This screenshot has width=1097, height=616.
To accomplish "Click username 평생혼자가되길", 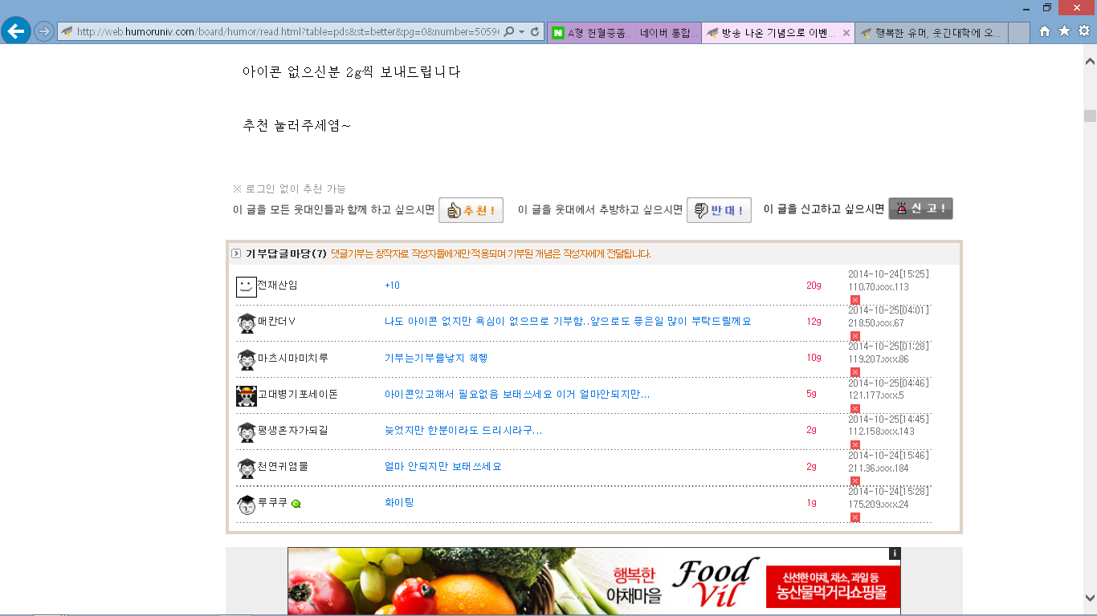I will (x=293, y=430).
